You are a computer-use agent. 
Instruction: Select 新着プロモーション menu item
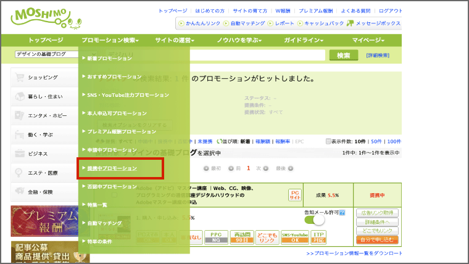tap(109, 59)
